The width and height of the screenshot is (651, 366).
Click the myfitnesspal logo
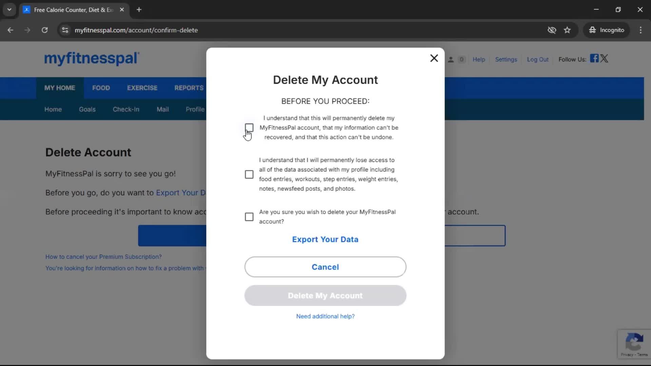92,58
